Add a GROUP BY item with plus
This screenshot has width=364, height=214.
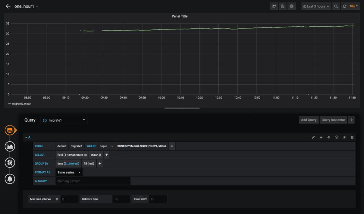(x=100, y=164)
